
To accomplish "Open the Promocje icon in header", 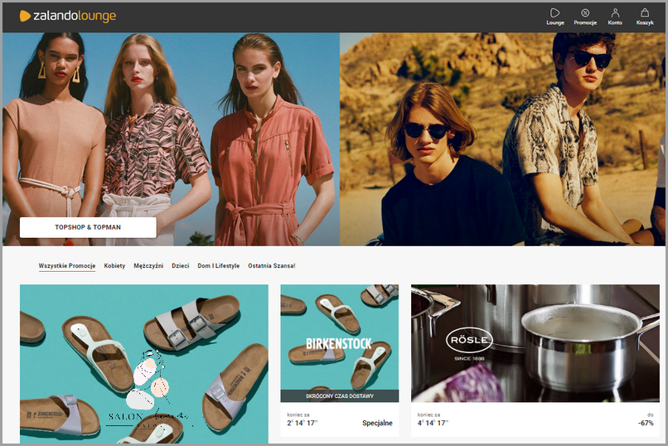I will (x=585, y=17).
